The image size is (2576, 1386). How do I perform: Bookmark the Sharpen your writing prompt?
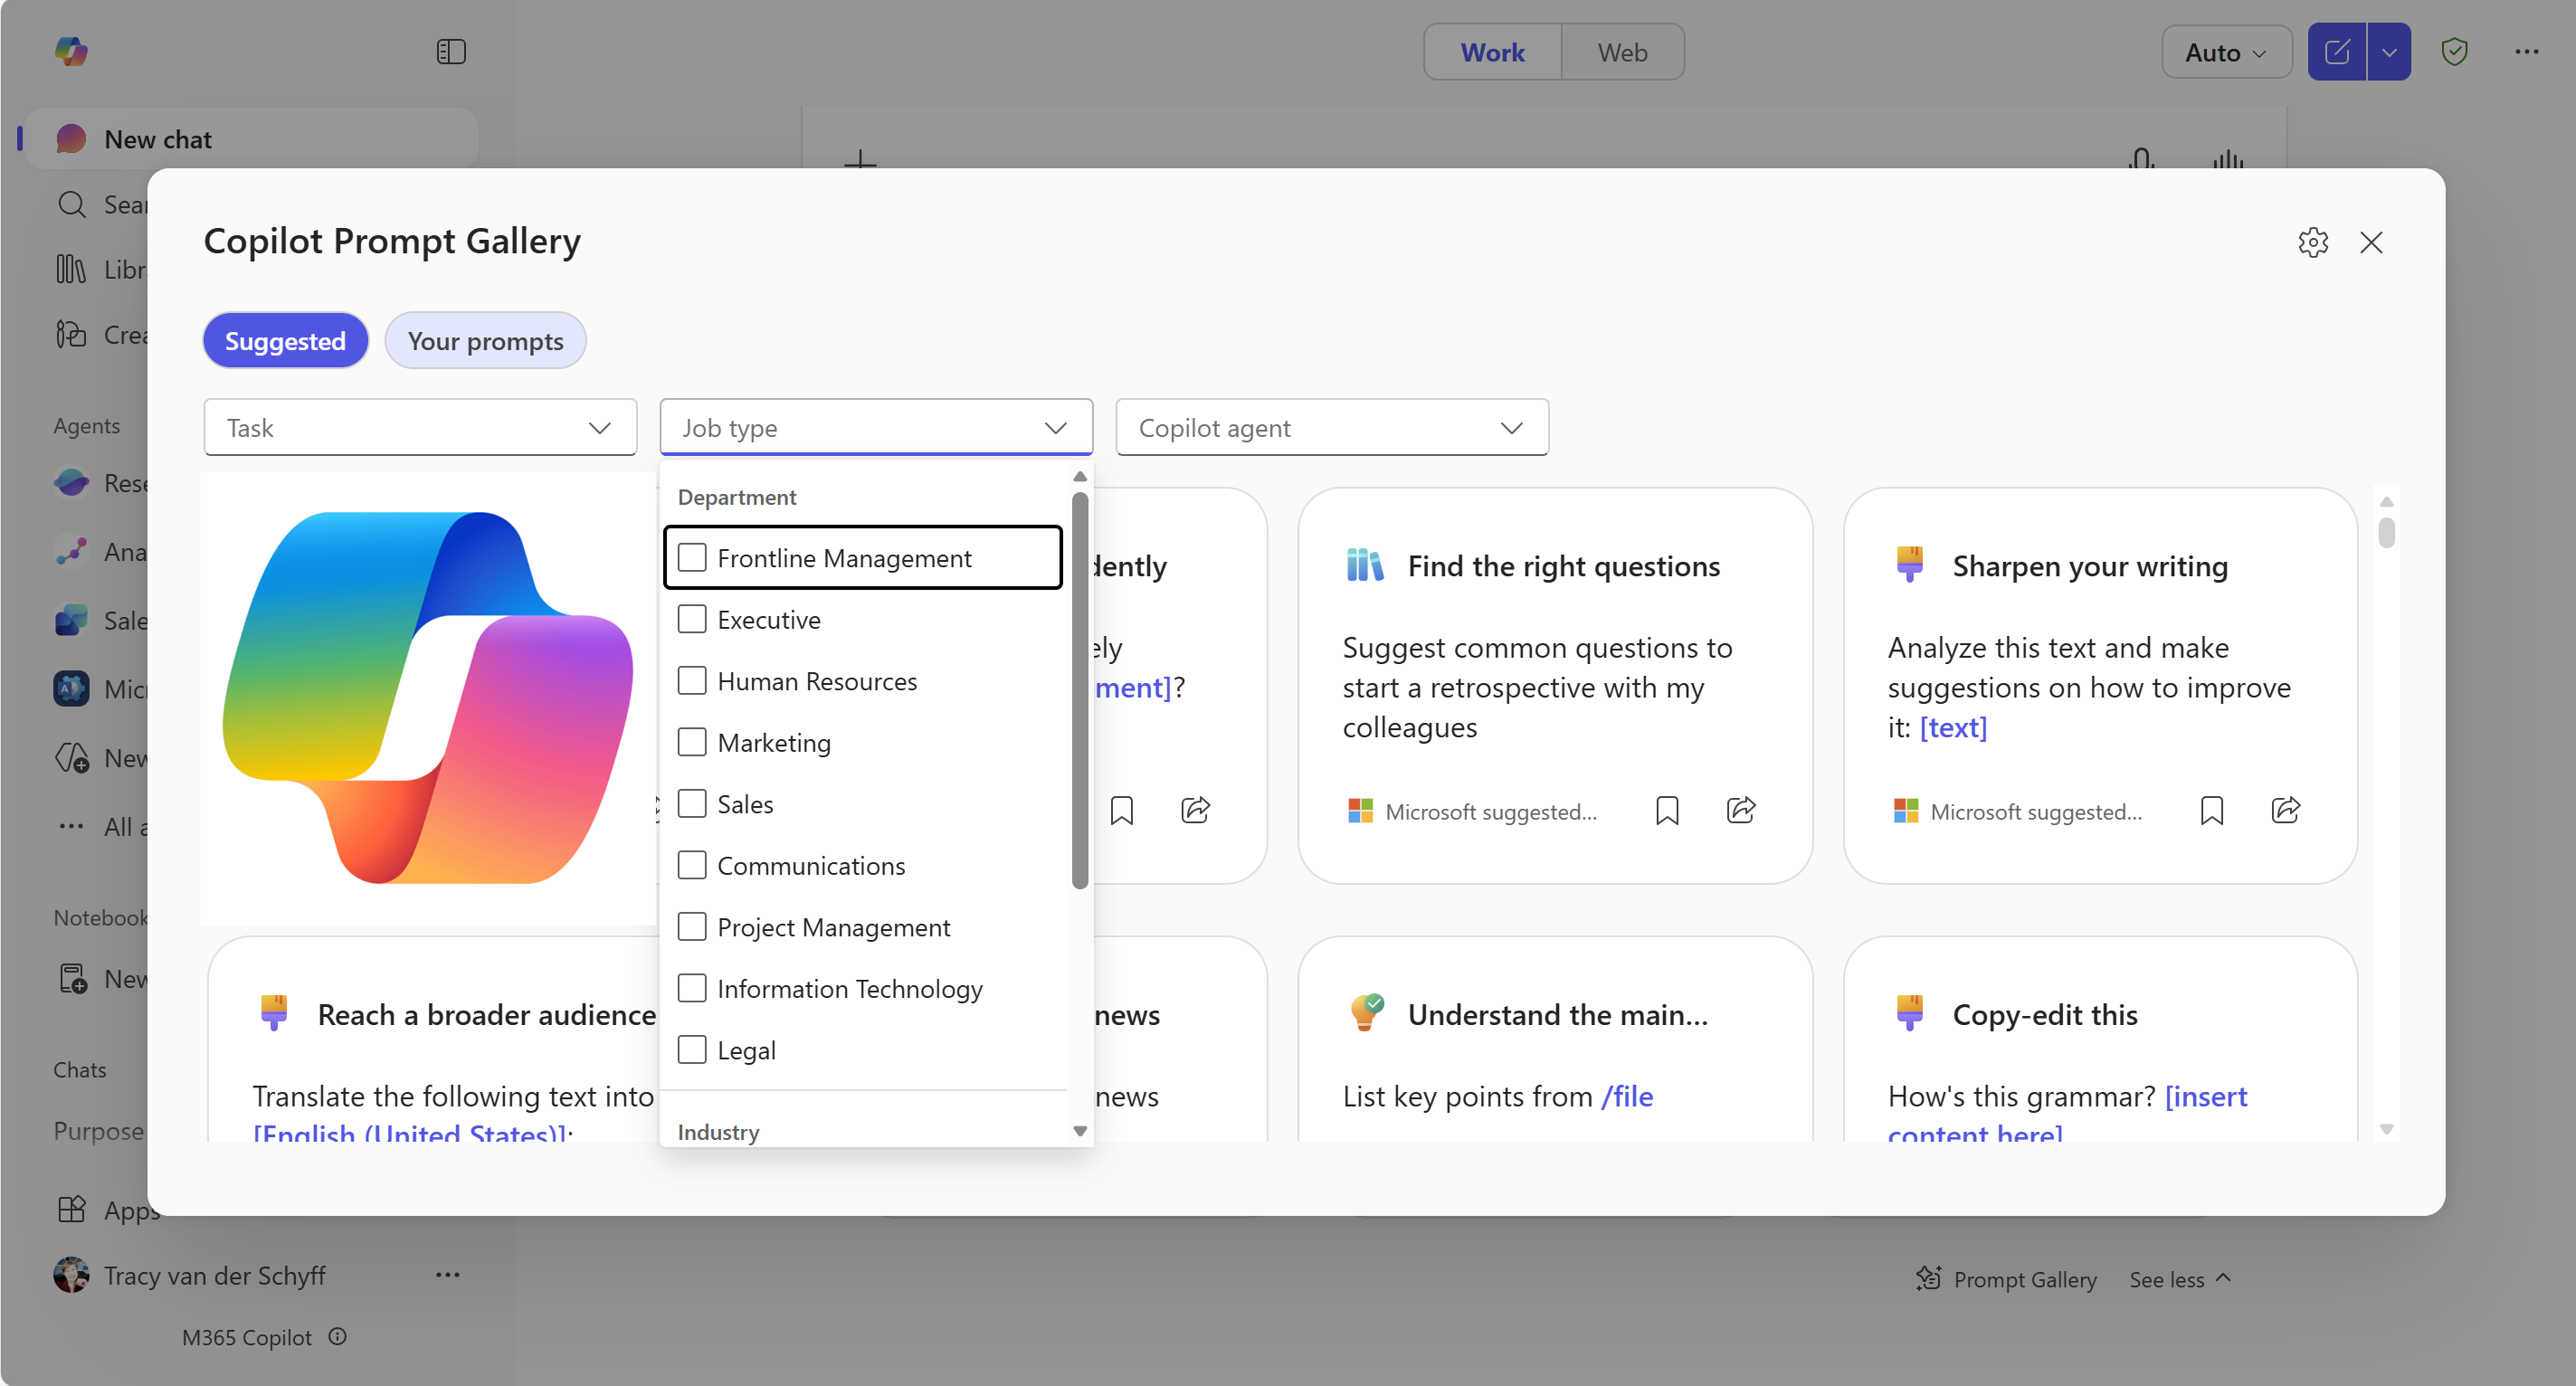[2211, 810]
